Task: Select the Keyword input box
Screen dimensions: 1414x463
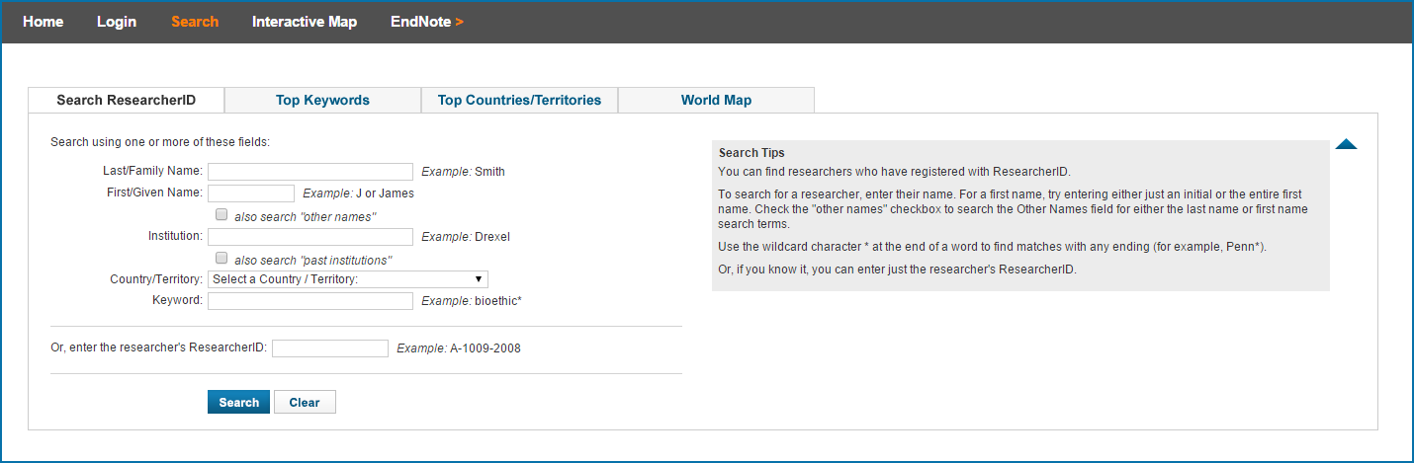Action: pyautogui.click(x=309, y=301)
